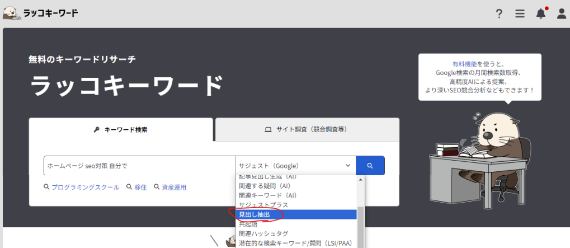
Task: Switch to サイト調査（競合調査等） tab
Action: (308, 129)
